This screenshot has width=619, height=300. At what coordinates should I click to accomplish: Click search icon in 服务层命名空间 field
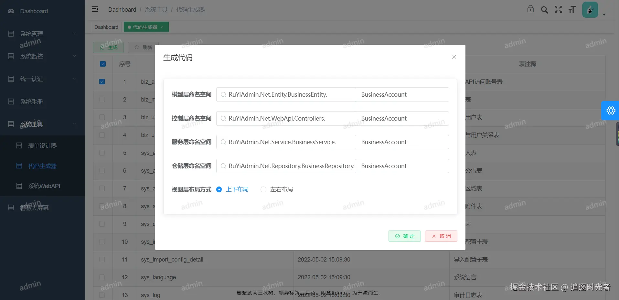tap(223, 142)
